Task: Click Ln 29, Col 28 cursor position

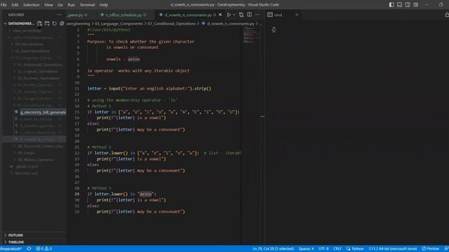Action: click(x=273, y=249)
